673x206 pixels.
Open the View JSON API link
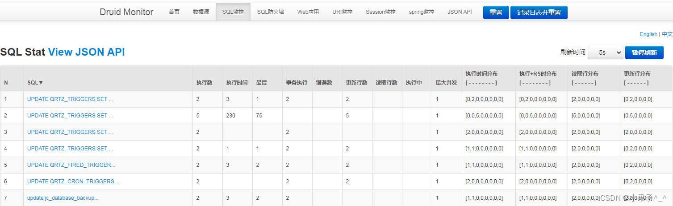coord(87,52)
